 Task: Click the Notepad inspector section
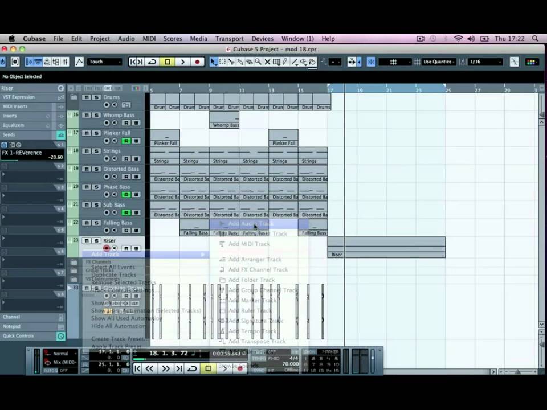click(33, 327)
